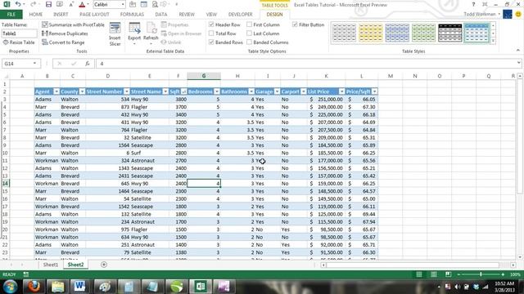Switch to Sheet1 tab
This screenshot has height=294, width=524.
pos(51,265)
